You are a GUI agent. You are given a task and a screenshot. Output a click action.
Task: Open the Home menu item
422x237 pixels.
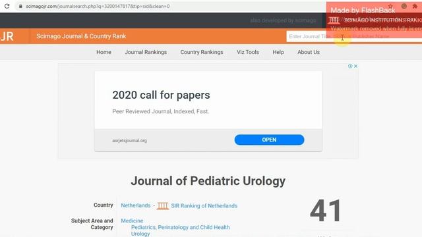coord(104,52)
